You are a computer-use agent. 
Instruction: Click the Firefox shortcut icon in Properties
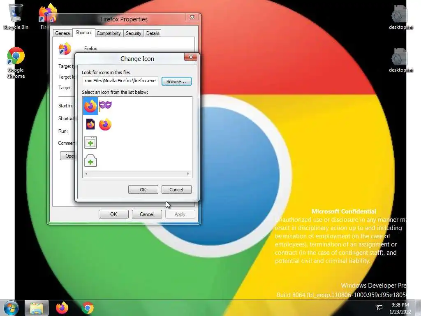click(65, 49)
